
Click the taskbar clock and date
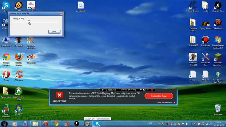[x=219, y=124]
